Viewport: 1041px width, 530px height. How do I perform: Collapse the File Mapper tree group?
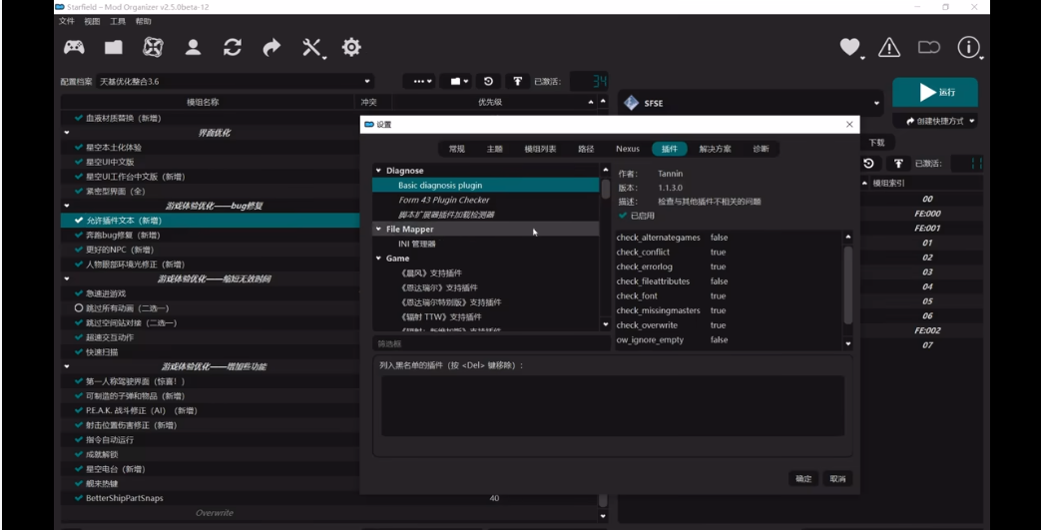pos(379,230)
